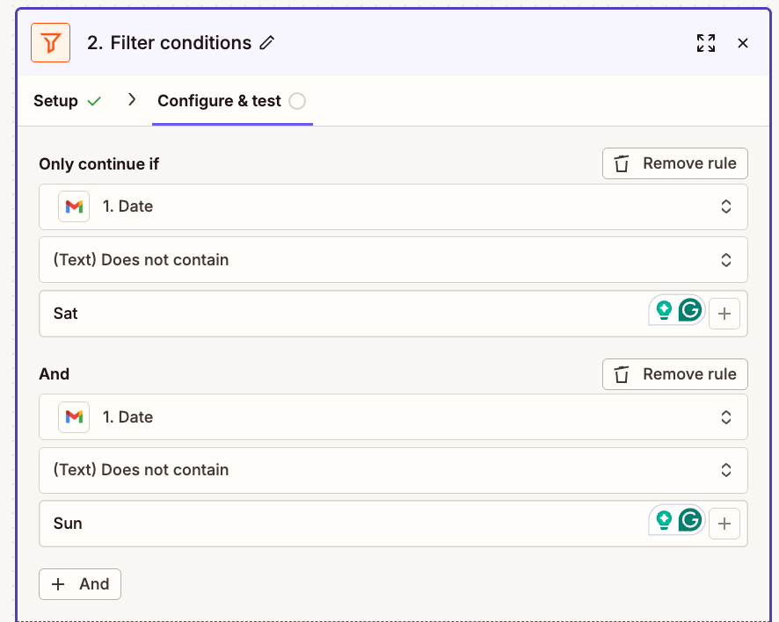Click the orange Filter funnel icon
This screenshot has width=779, height=622.
pos(50,42)
